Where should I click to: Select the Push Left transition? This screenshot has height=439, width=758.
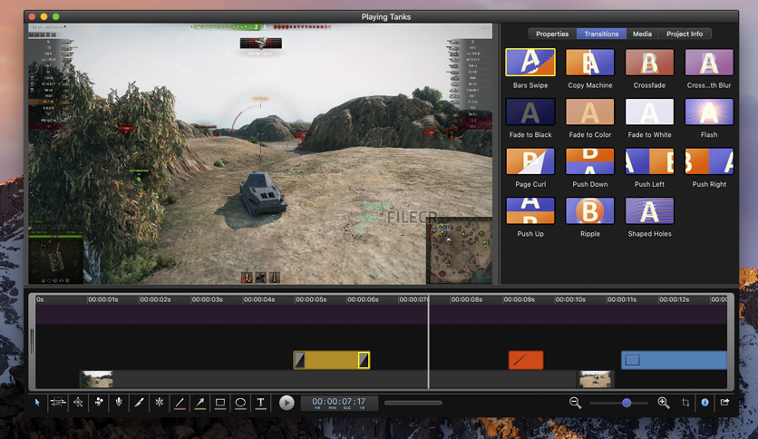649,161
